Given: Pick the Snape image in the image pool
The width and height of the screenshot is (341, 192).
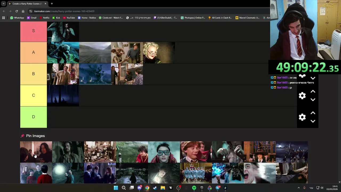Looking at the screenshot, I should tap(36, 152).
